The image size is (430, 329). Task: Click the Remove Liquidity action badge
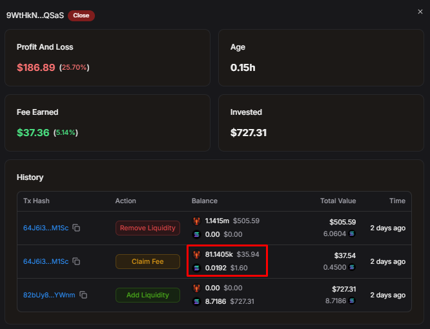tap(148, 228)
